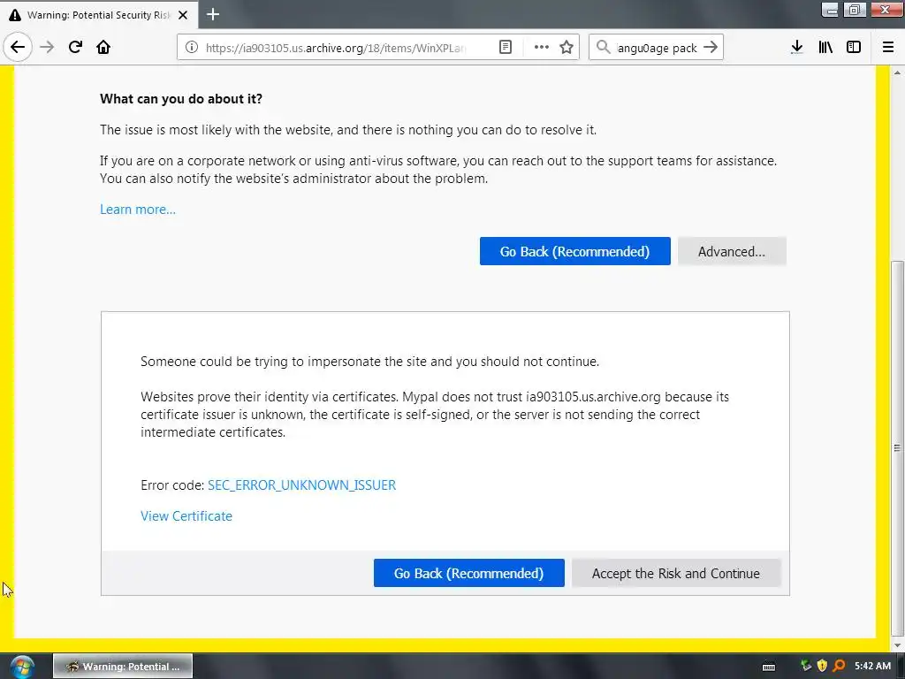
Task: Open a new tab with the plus button
Action: click(213, 14)
